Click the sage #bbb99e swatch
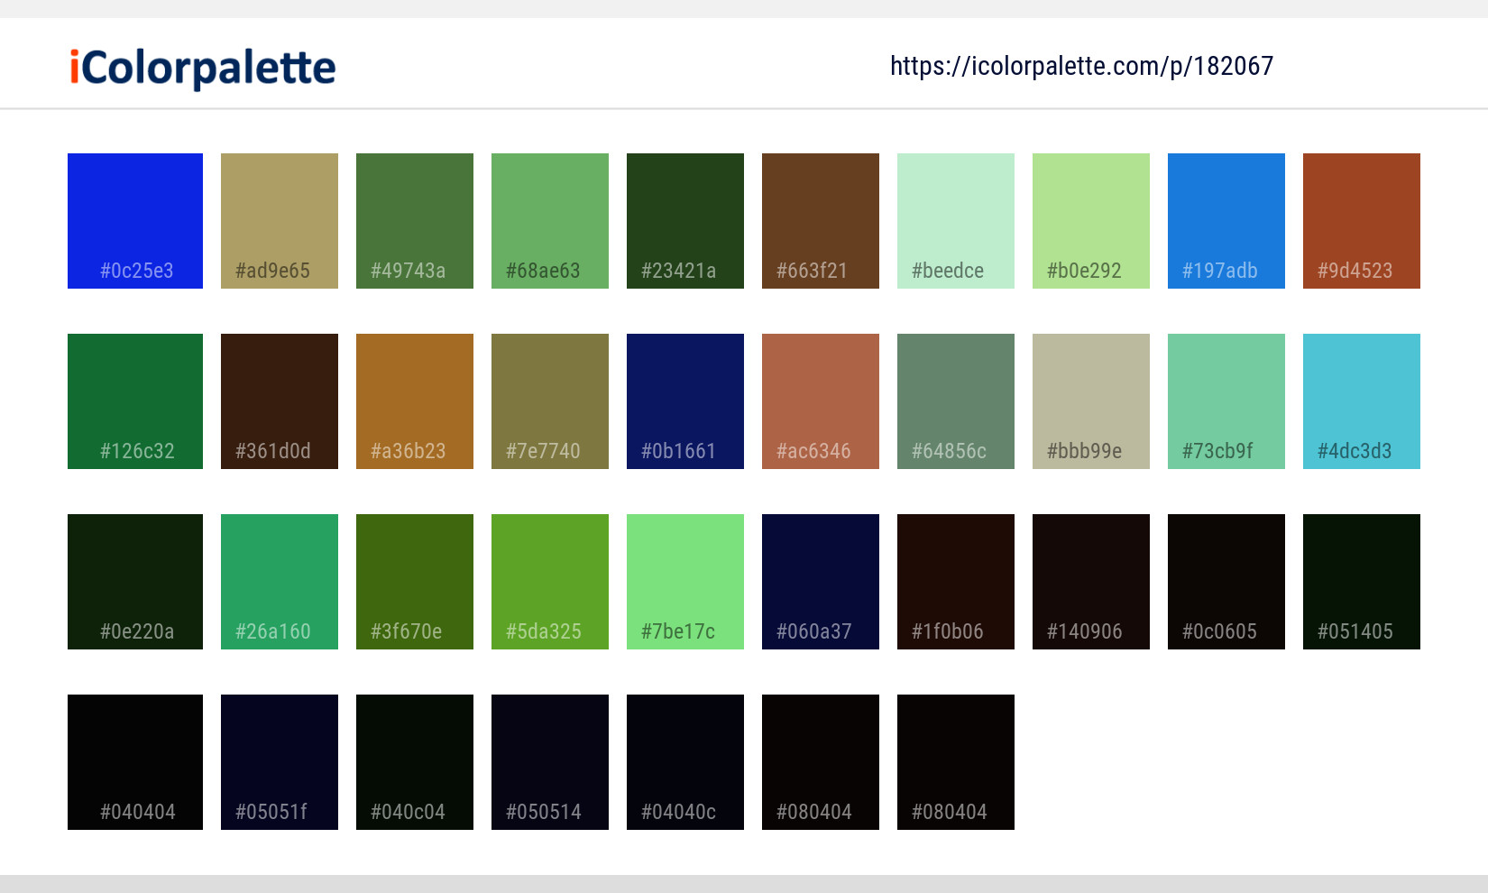1488x893 pixels. [x=1090, y=400]
